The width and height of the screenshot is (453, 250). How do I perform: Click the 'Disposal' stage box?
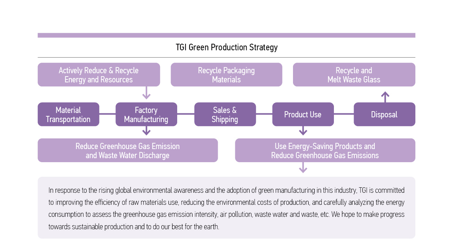[384, 114]
